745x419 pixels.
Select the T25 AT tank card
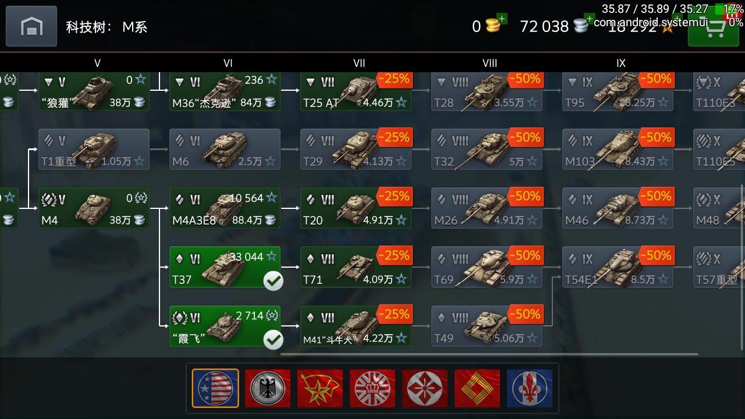point(356,91)
